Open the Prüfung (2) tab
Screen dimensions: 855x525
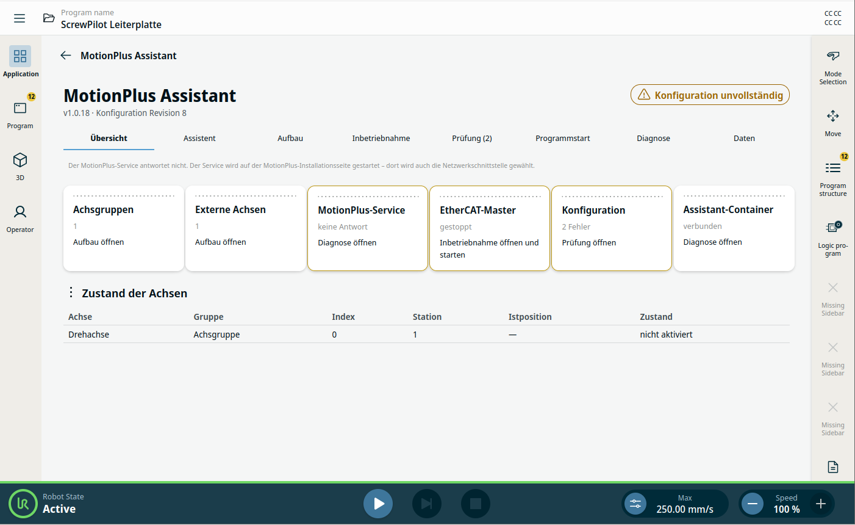(472, 139)
